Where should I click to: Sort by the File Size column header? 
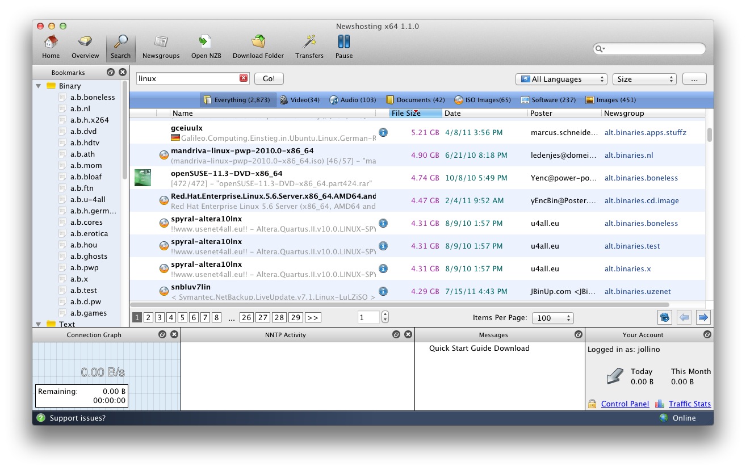(415, 114)
